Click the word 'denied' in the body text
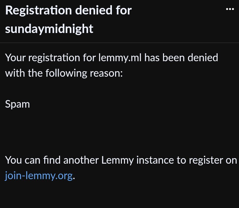The image size is (239, 208). (203, 58)
